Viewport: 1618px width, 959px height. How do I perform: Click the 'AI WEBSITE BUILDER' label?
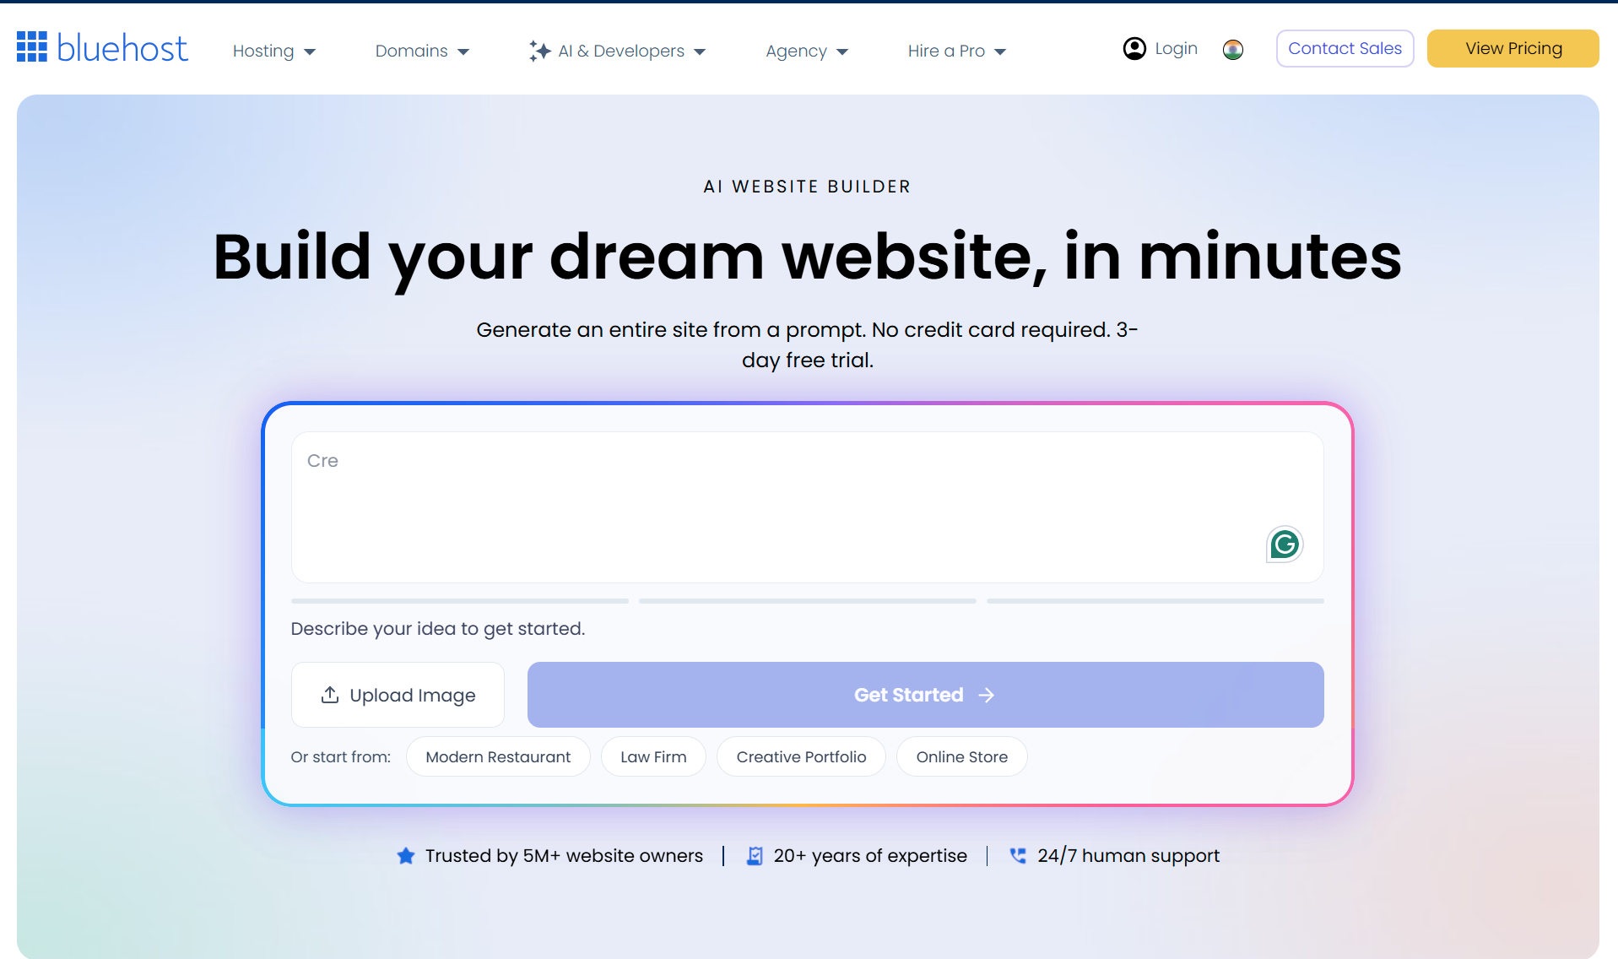pyautogui.click(x=808, y=187)
